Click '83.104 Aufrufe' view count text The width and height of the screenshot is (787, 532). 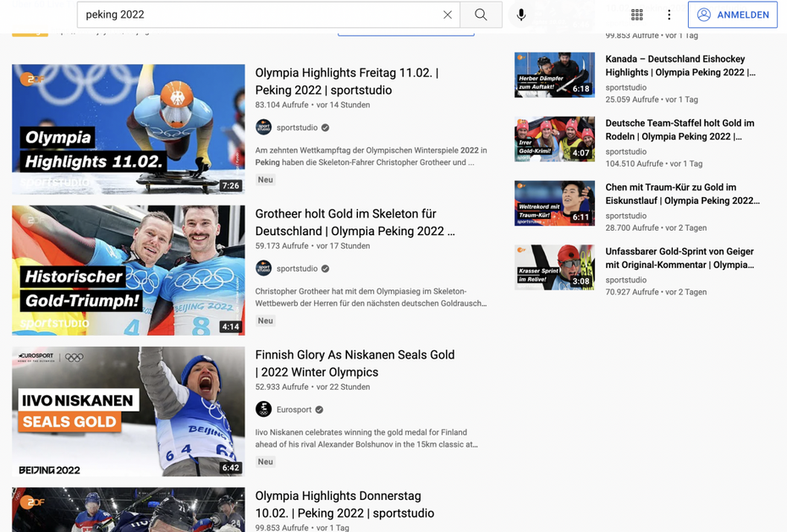click(x=282, y=105)
